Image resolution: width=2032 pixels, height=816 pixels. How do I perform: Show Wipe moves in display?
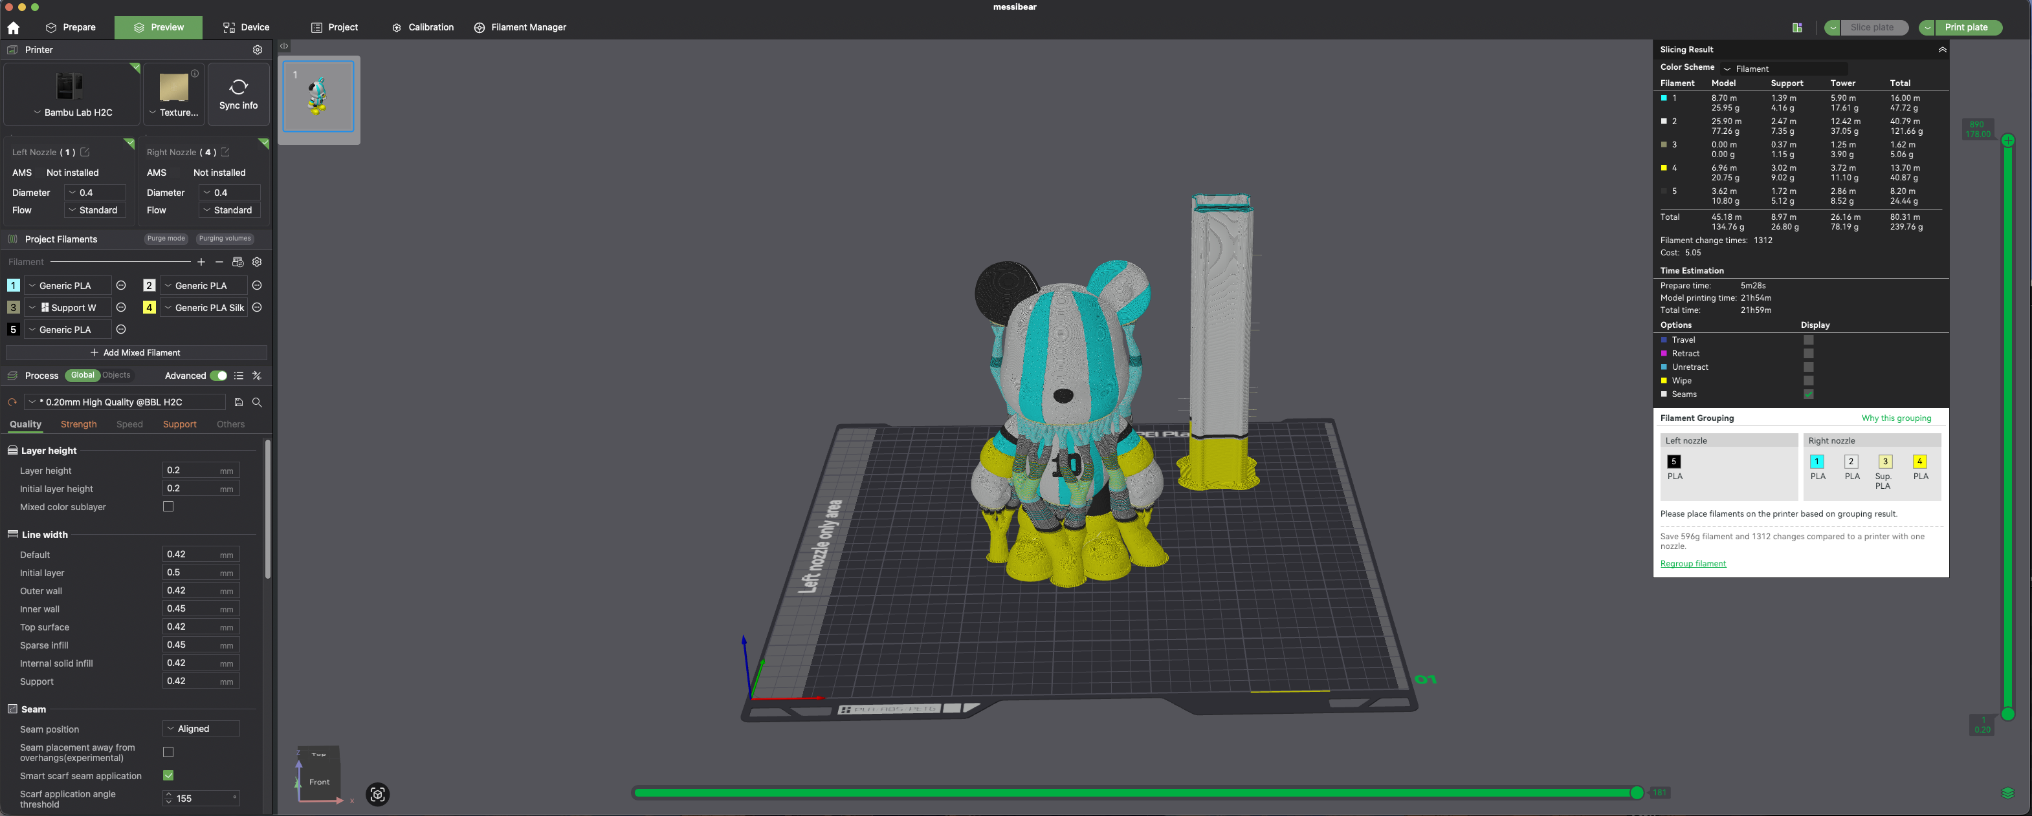coord(1809,380)
